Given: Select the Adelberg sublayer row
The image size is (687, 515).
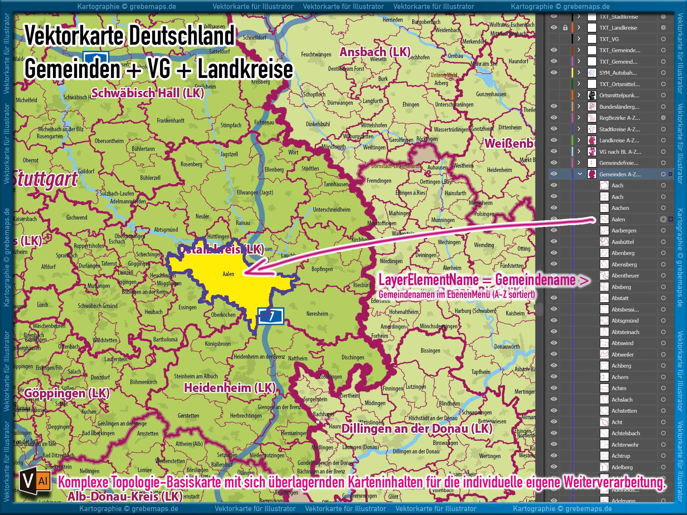Looking at the screenshot, I should click(x=611, y=467).
